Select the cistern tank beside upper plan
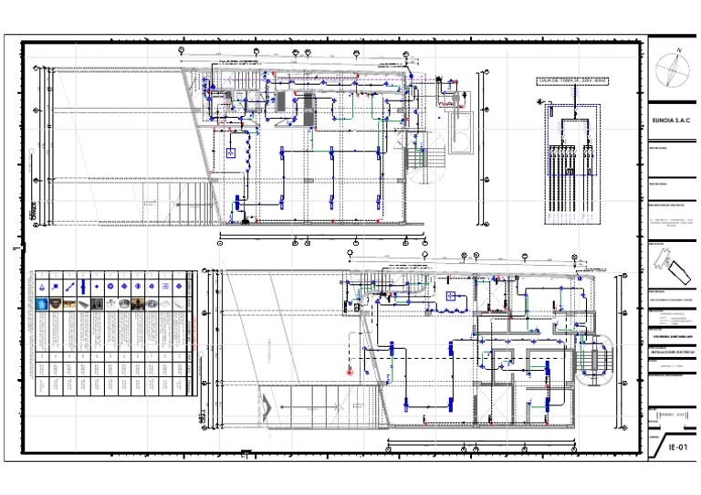Viewport: 701px width, 495px height. click(x=461, y=132)
